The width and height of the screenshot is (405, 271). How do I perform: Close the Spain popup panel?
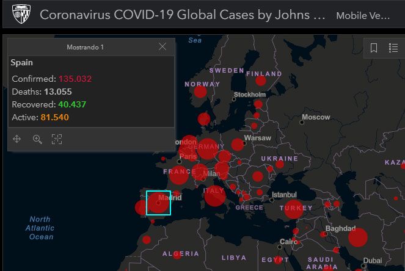(x=162, y=47)
